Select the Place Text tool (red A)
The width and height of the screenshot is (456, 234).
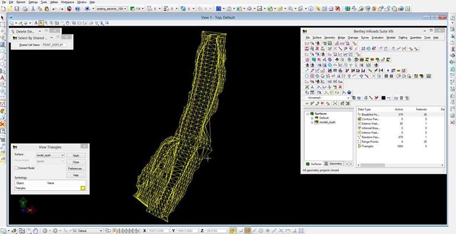coord(2,78)
